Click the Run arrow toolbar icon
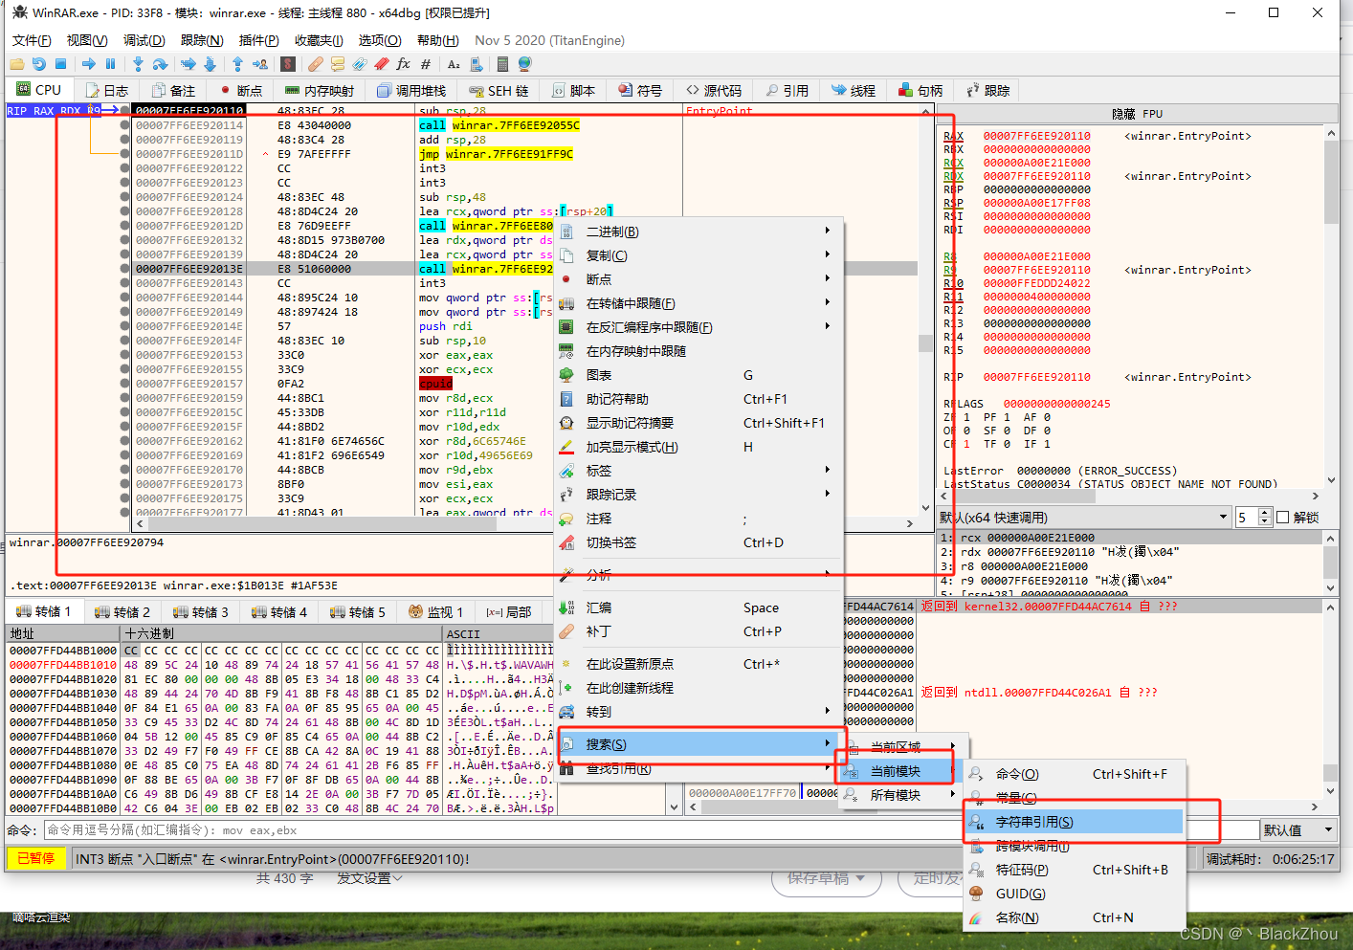 (x=89, y=64)
